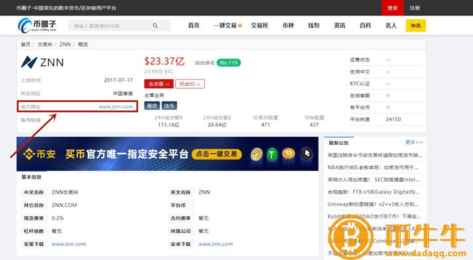Viewport: 473px width, 260px height.
Task: Click the orange Bitcoin coin icon in banner
Action: click(x=288, y=154)
